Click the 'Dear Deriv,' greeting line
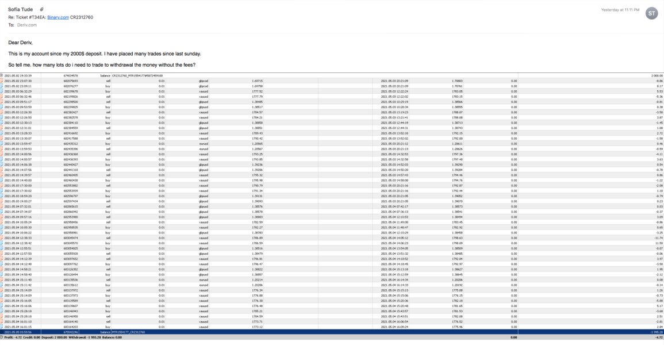664x345 pixels. 20,43
